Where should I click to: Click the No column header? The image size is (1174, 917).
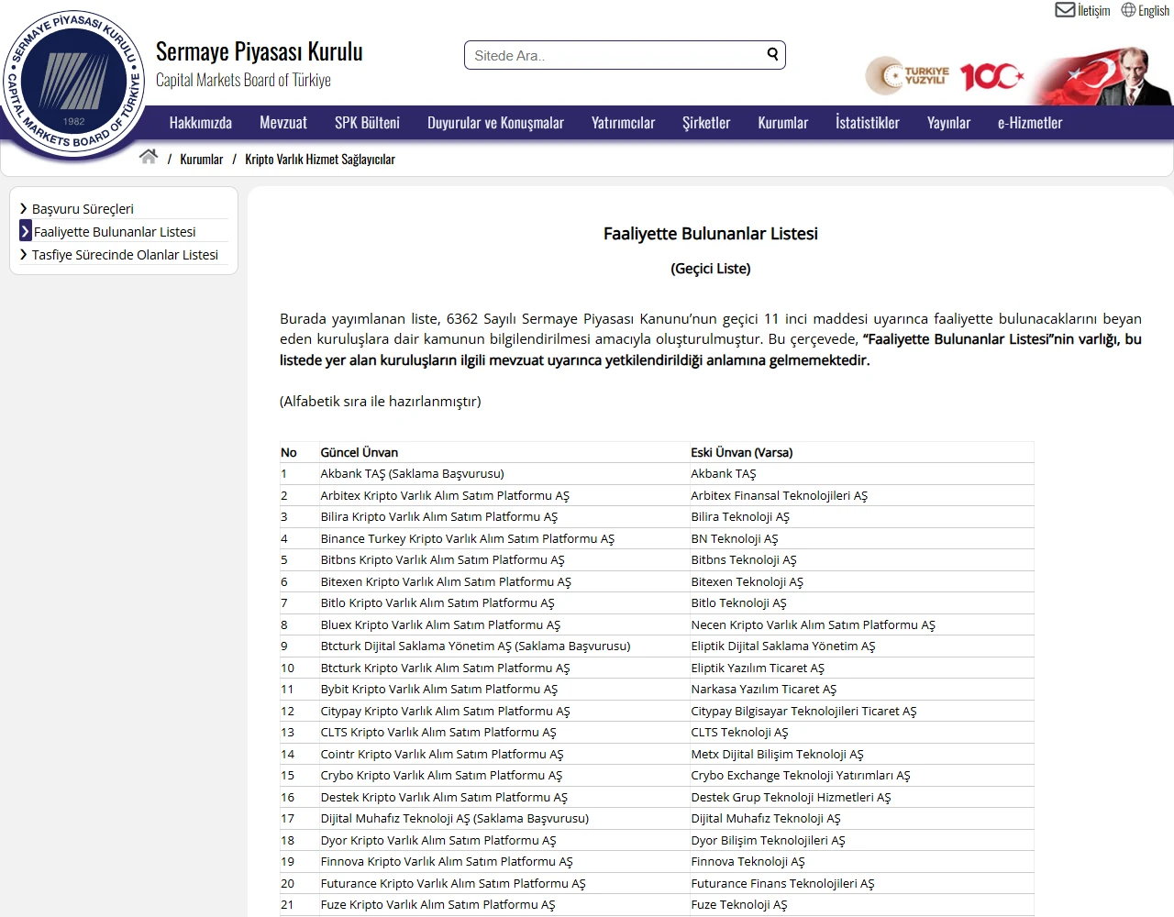coord(289,453)
